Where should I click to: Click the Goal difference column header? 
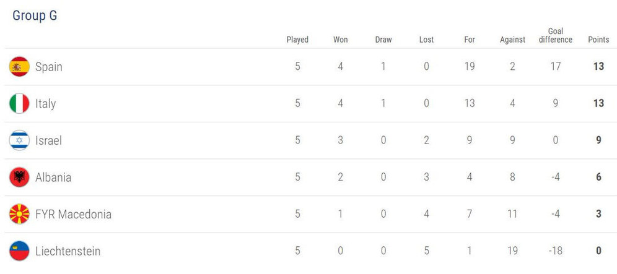556,35
